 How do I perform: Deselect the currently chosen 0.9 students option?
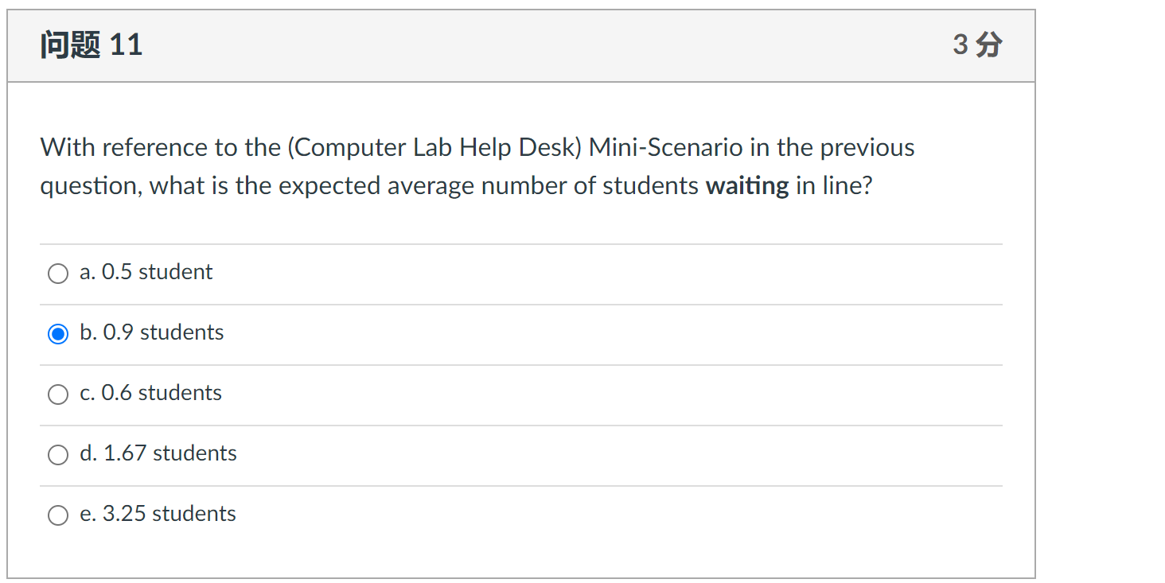click(57, 334)
